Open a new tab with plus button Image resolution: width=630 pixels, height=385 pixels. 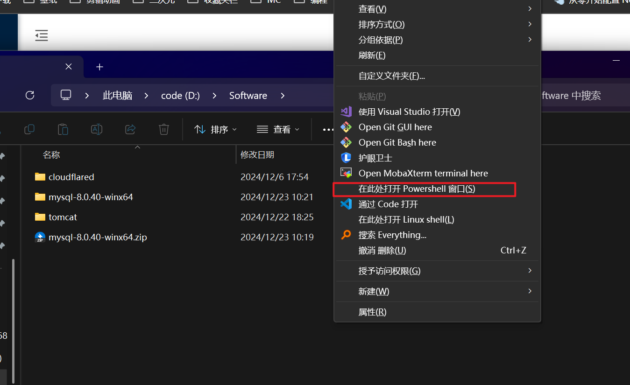[99, 67]
